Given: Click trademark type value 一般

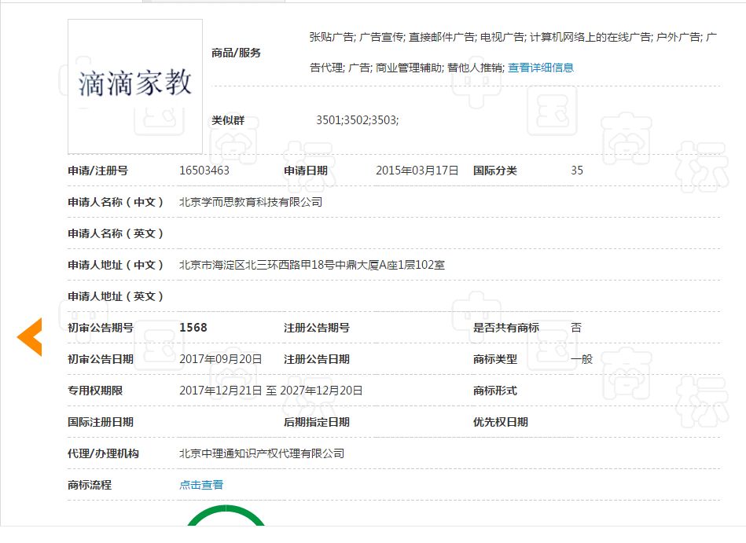Looking at the screenshot, I should point(582,359).
